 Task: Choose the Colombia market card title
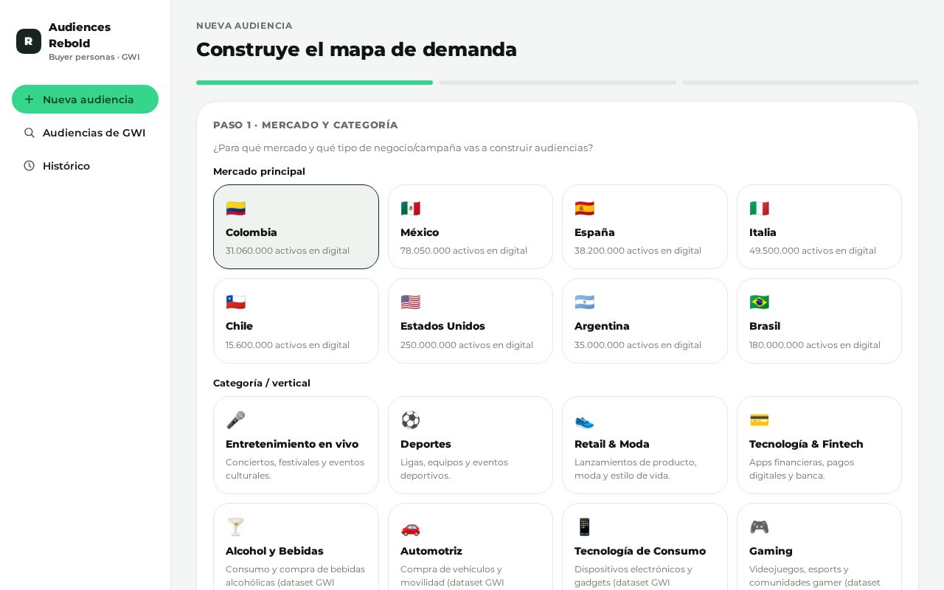point(251,232)
